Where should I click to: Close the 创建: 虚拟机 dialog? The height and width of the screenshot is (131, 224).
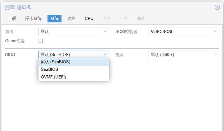pos(217,7)
